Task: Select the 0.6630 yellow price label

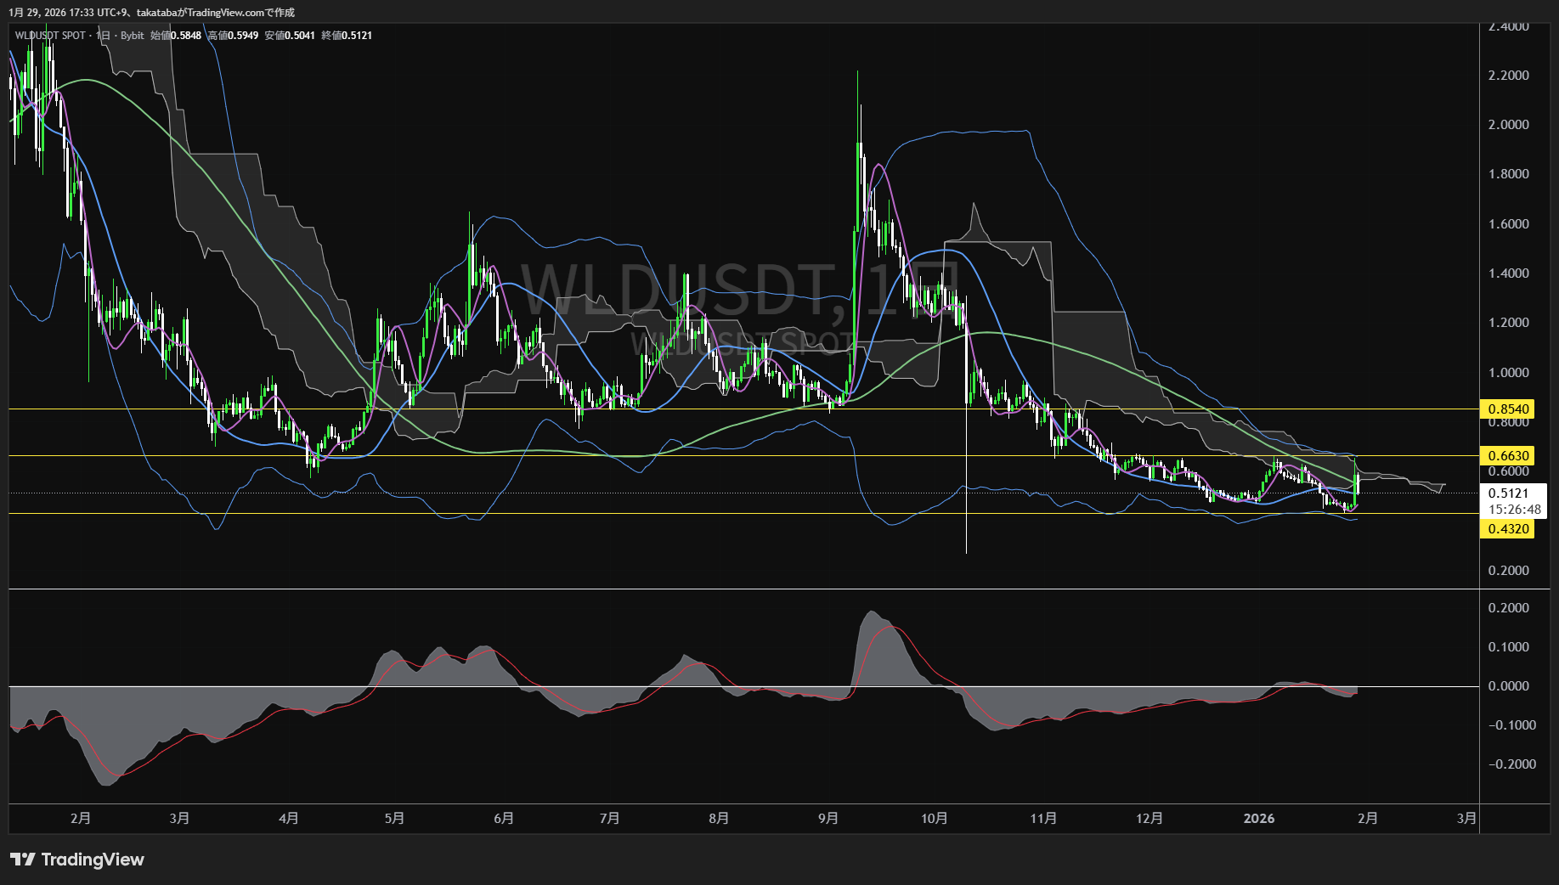Action: 1508,456
